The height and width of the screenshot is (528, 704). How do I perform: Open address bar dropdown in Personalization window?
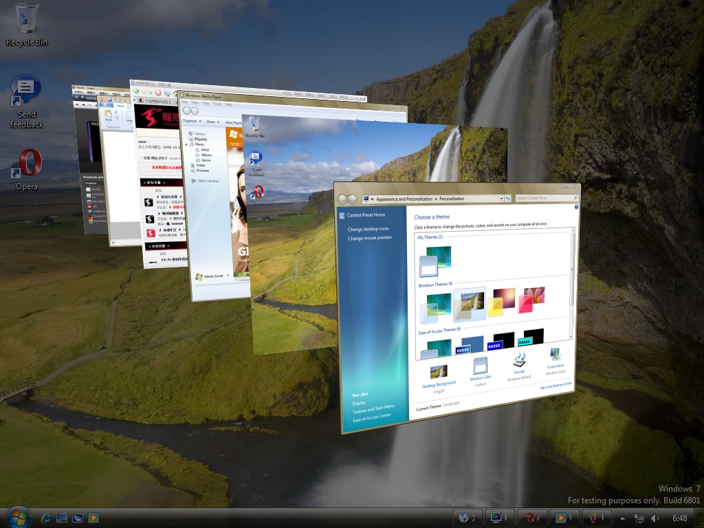point(501,199)
